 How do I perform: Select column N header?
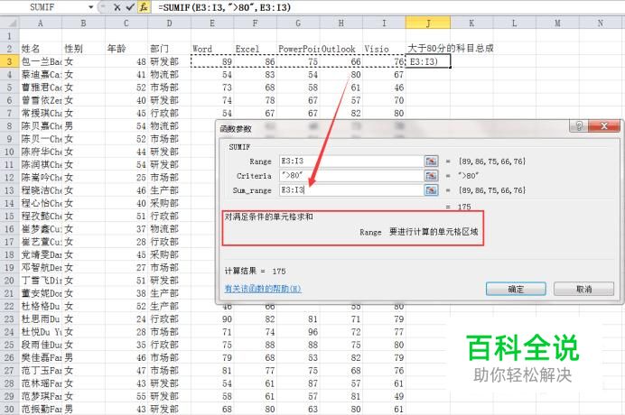coord(601,23)
